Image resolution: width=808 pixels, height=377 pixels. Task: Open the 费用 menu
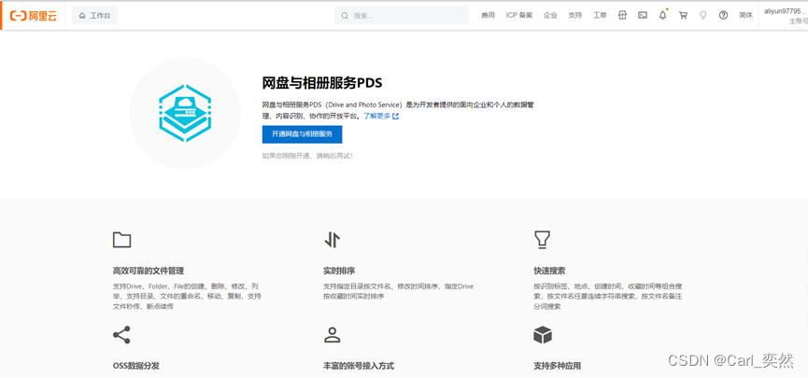pyautogui.click(x=488, y=16)
